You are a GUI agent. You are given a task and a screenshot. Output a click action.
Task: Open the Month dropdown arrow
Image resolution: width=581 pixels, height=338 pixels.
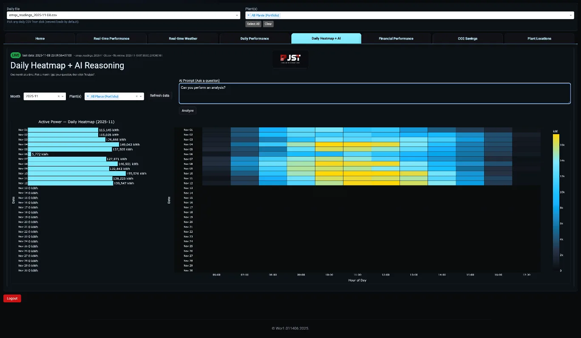[x=63, y=96]
